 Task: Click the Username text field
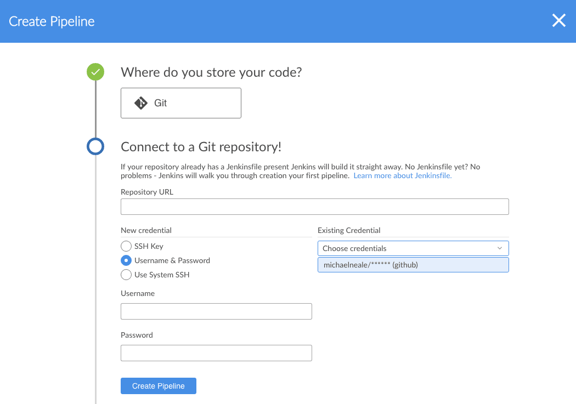coord(216,311)
